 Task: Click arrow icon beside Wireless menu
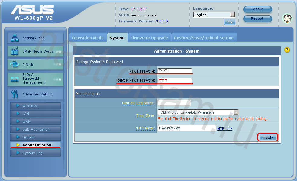pyautogui.click(x=18, y=106)
